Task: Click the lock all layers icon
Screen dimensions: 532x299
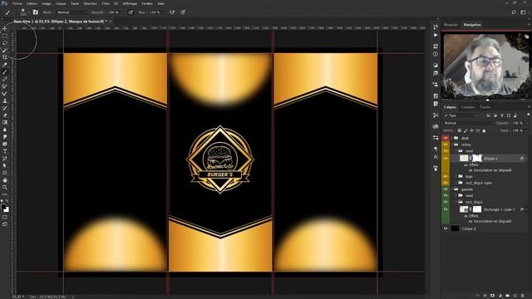Action: point(484,130)
